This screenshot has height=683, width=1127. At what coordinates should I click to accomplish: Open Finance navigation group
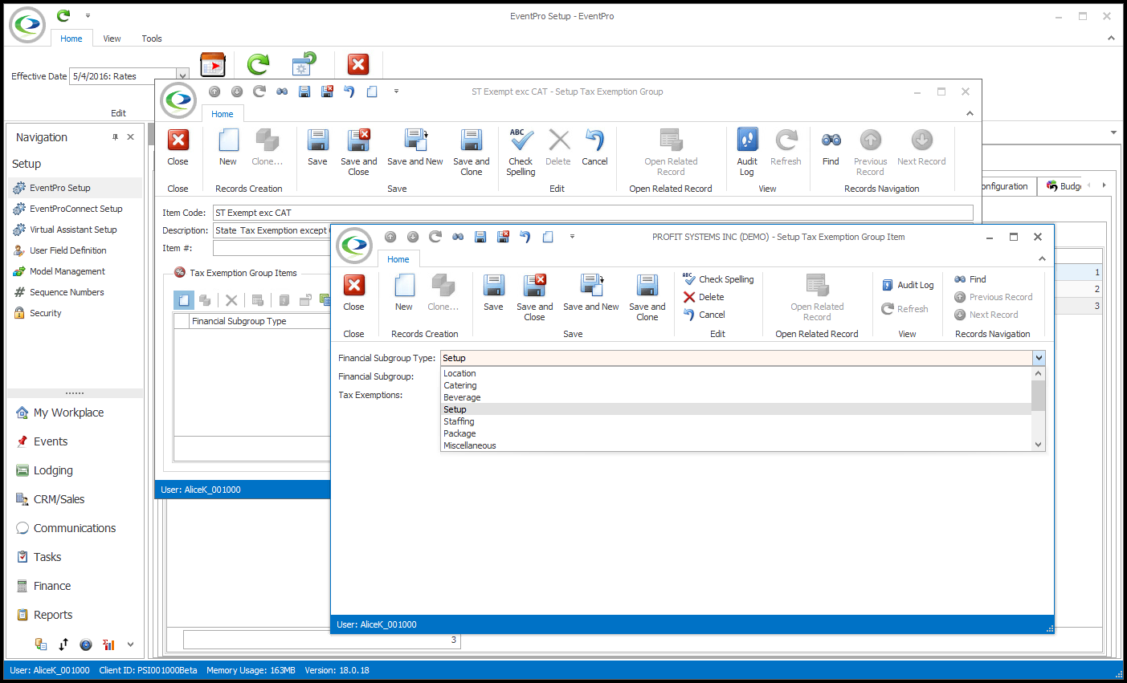52,586
